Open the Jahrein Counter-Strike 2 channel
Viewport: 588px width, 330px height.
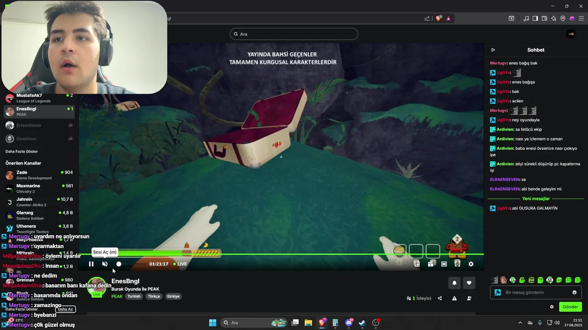[x=40, y=202]
